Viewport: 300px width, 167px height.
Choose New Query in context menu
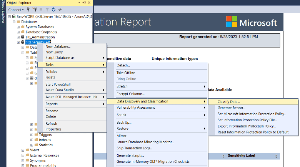(72, 52)
